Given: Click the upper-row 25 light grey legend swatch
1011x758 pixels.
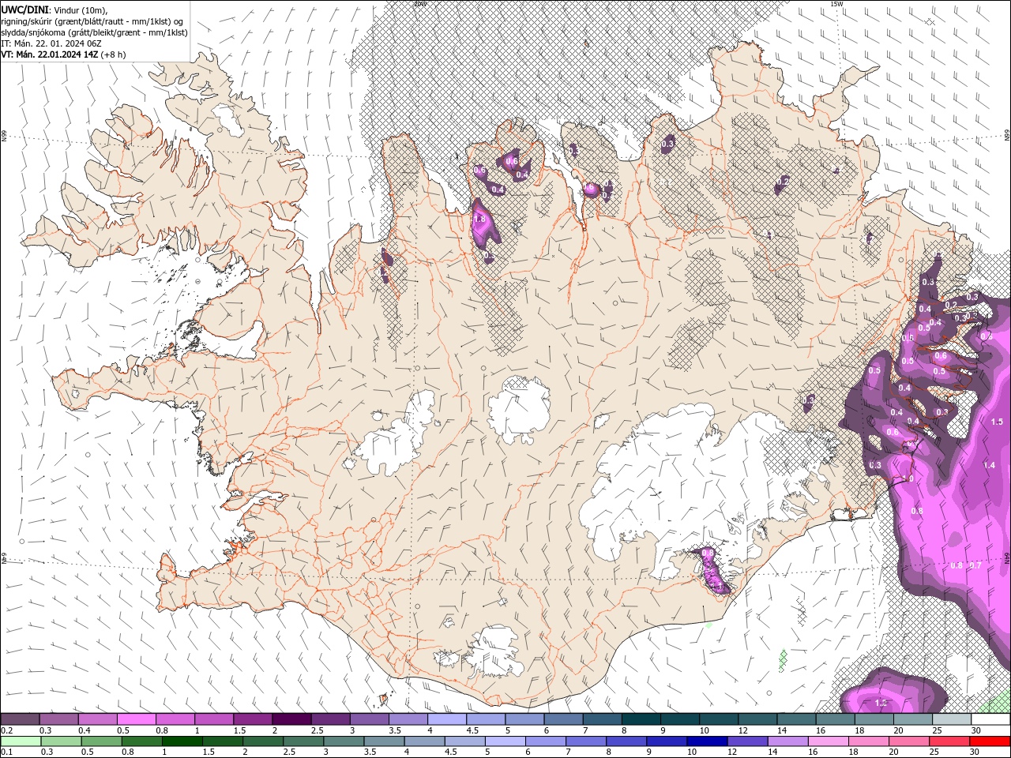Looking at the screenshot, I should click(952, 719).
